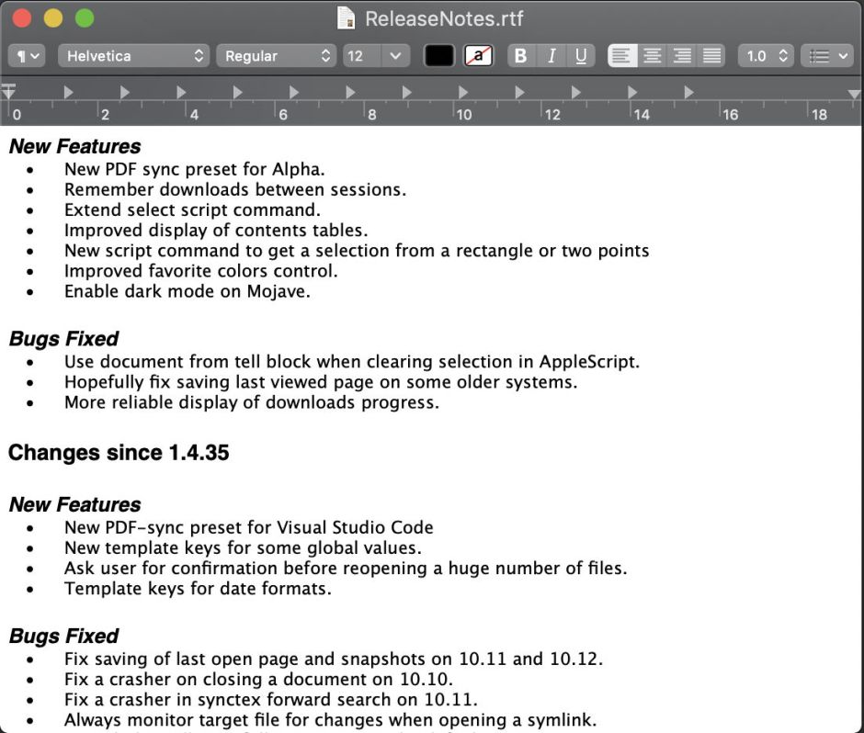
Task: Open the Helvetica font family dropdown
Action: (x=134, y=56)
